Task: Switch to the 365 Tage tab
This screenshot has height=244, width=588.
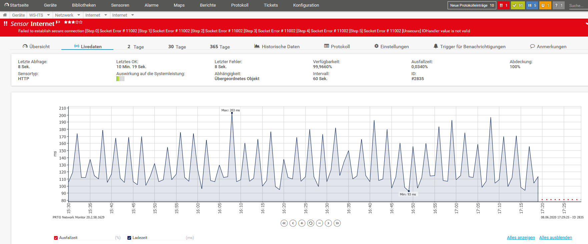Action: [220, 47]
